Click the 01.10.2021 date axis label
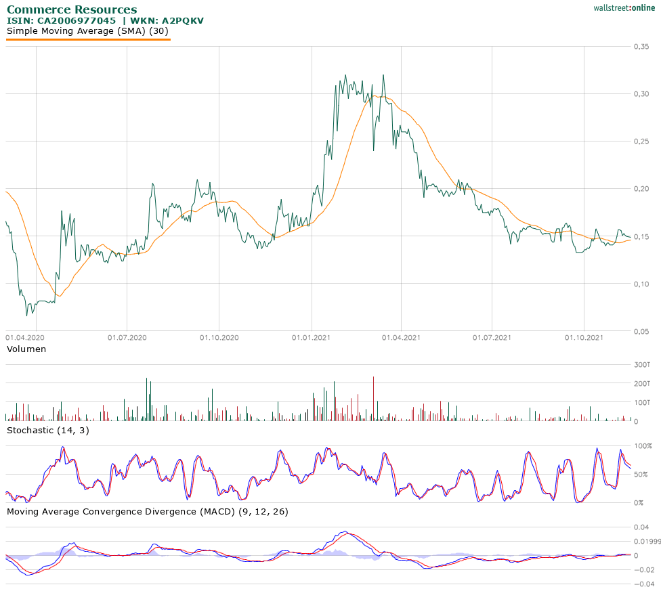The image size is (661, 589). coord(584,338)
